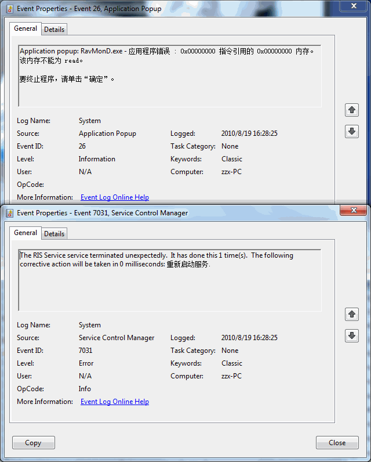Screen dimensions: 371x462
Task: Click the Event 7031 window title bar text
Action: pyautogui.click(x=102, y=213)
